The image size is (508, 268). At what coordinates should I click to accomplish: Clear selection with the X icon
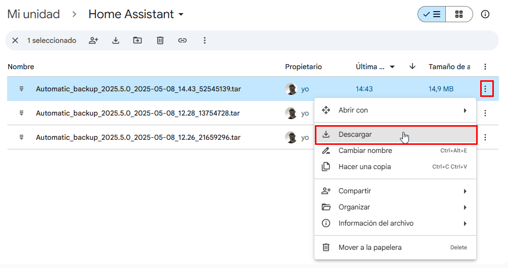(15, 40)
